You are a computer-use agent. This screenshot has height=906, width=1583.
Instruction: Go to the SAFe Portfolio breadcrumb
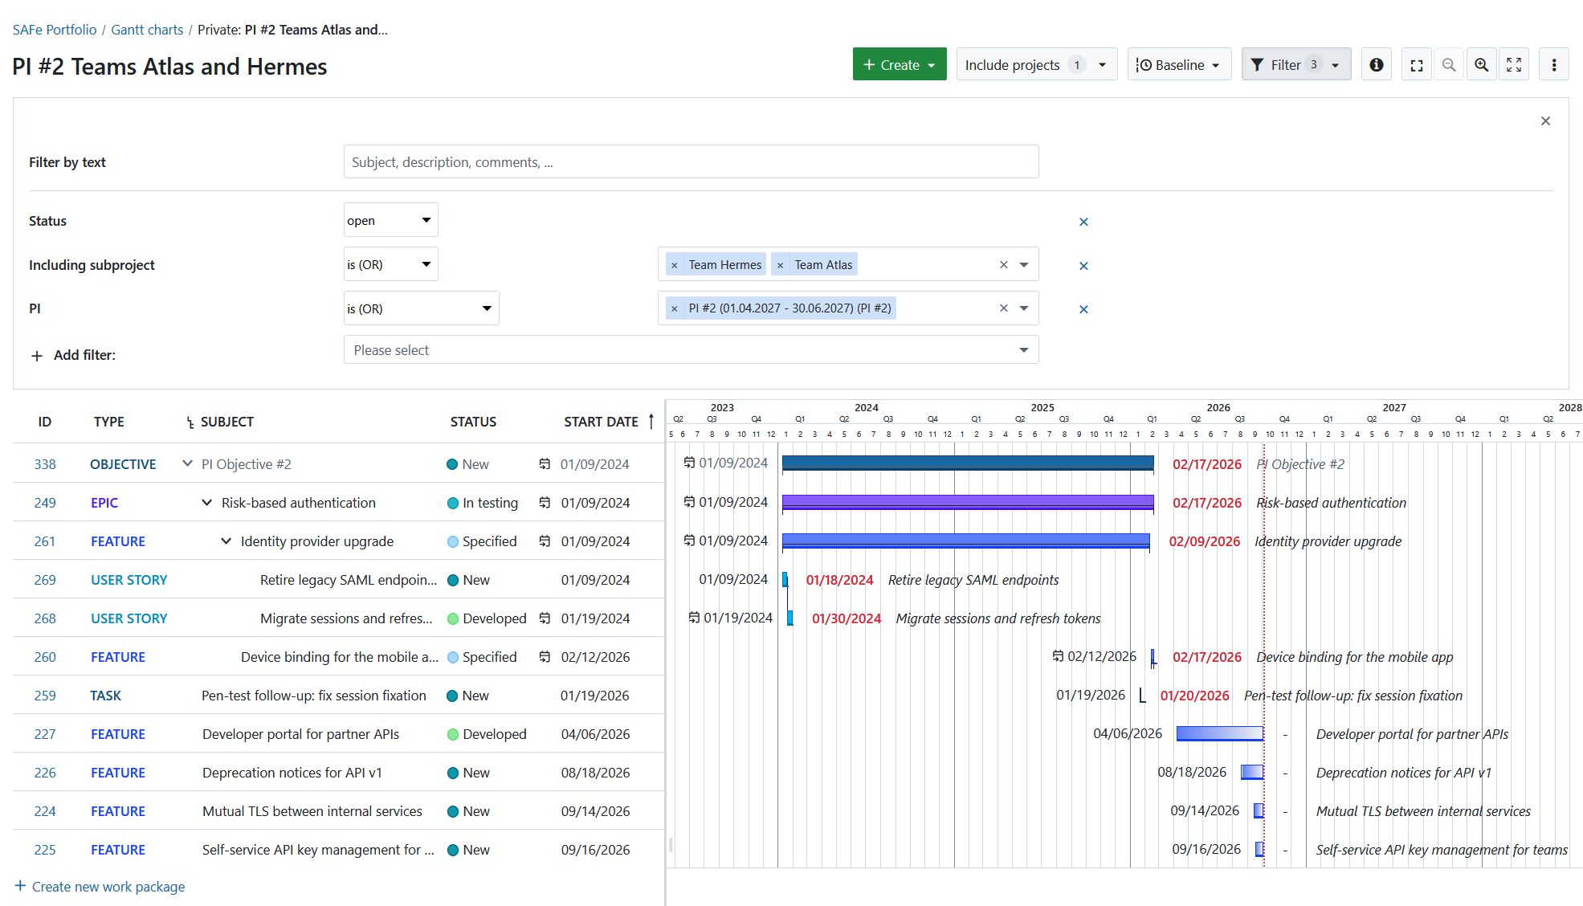tap(55, 30)
